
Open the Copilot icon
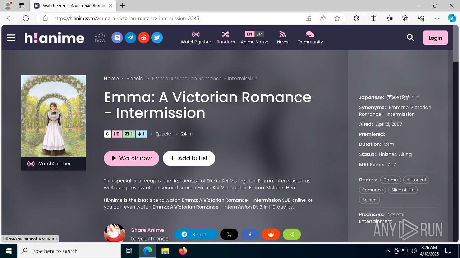click(452, 18)
